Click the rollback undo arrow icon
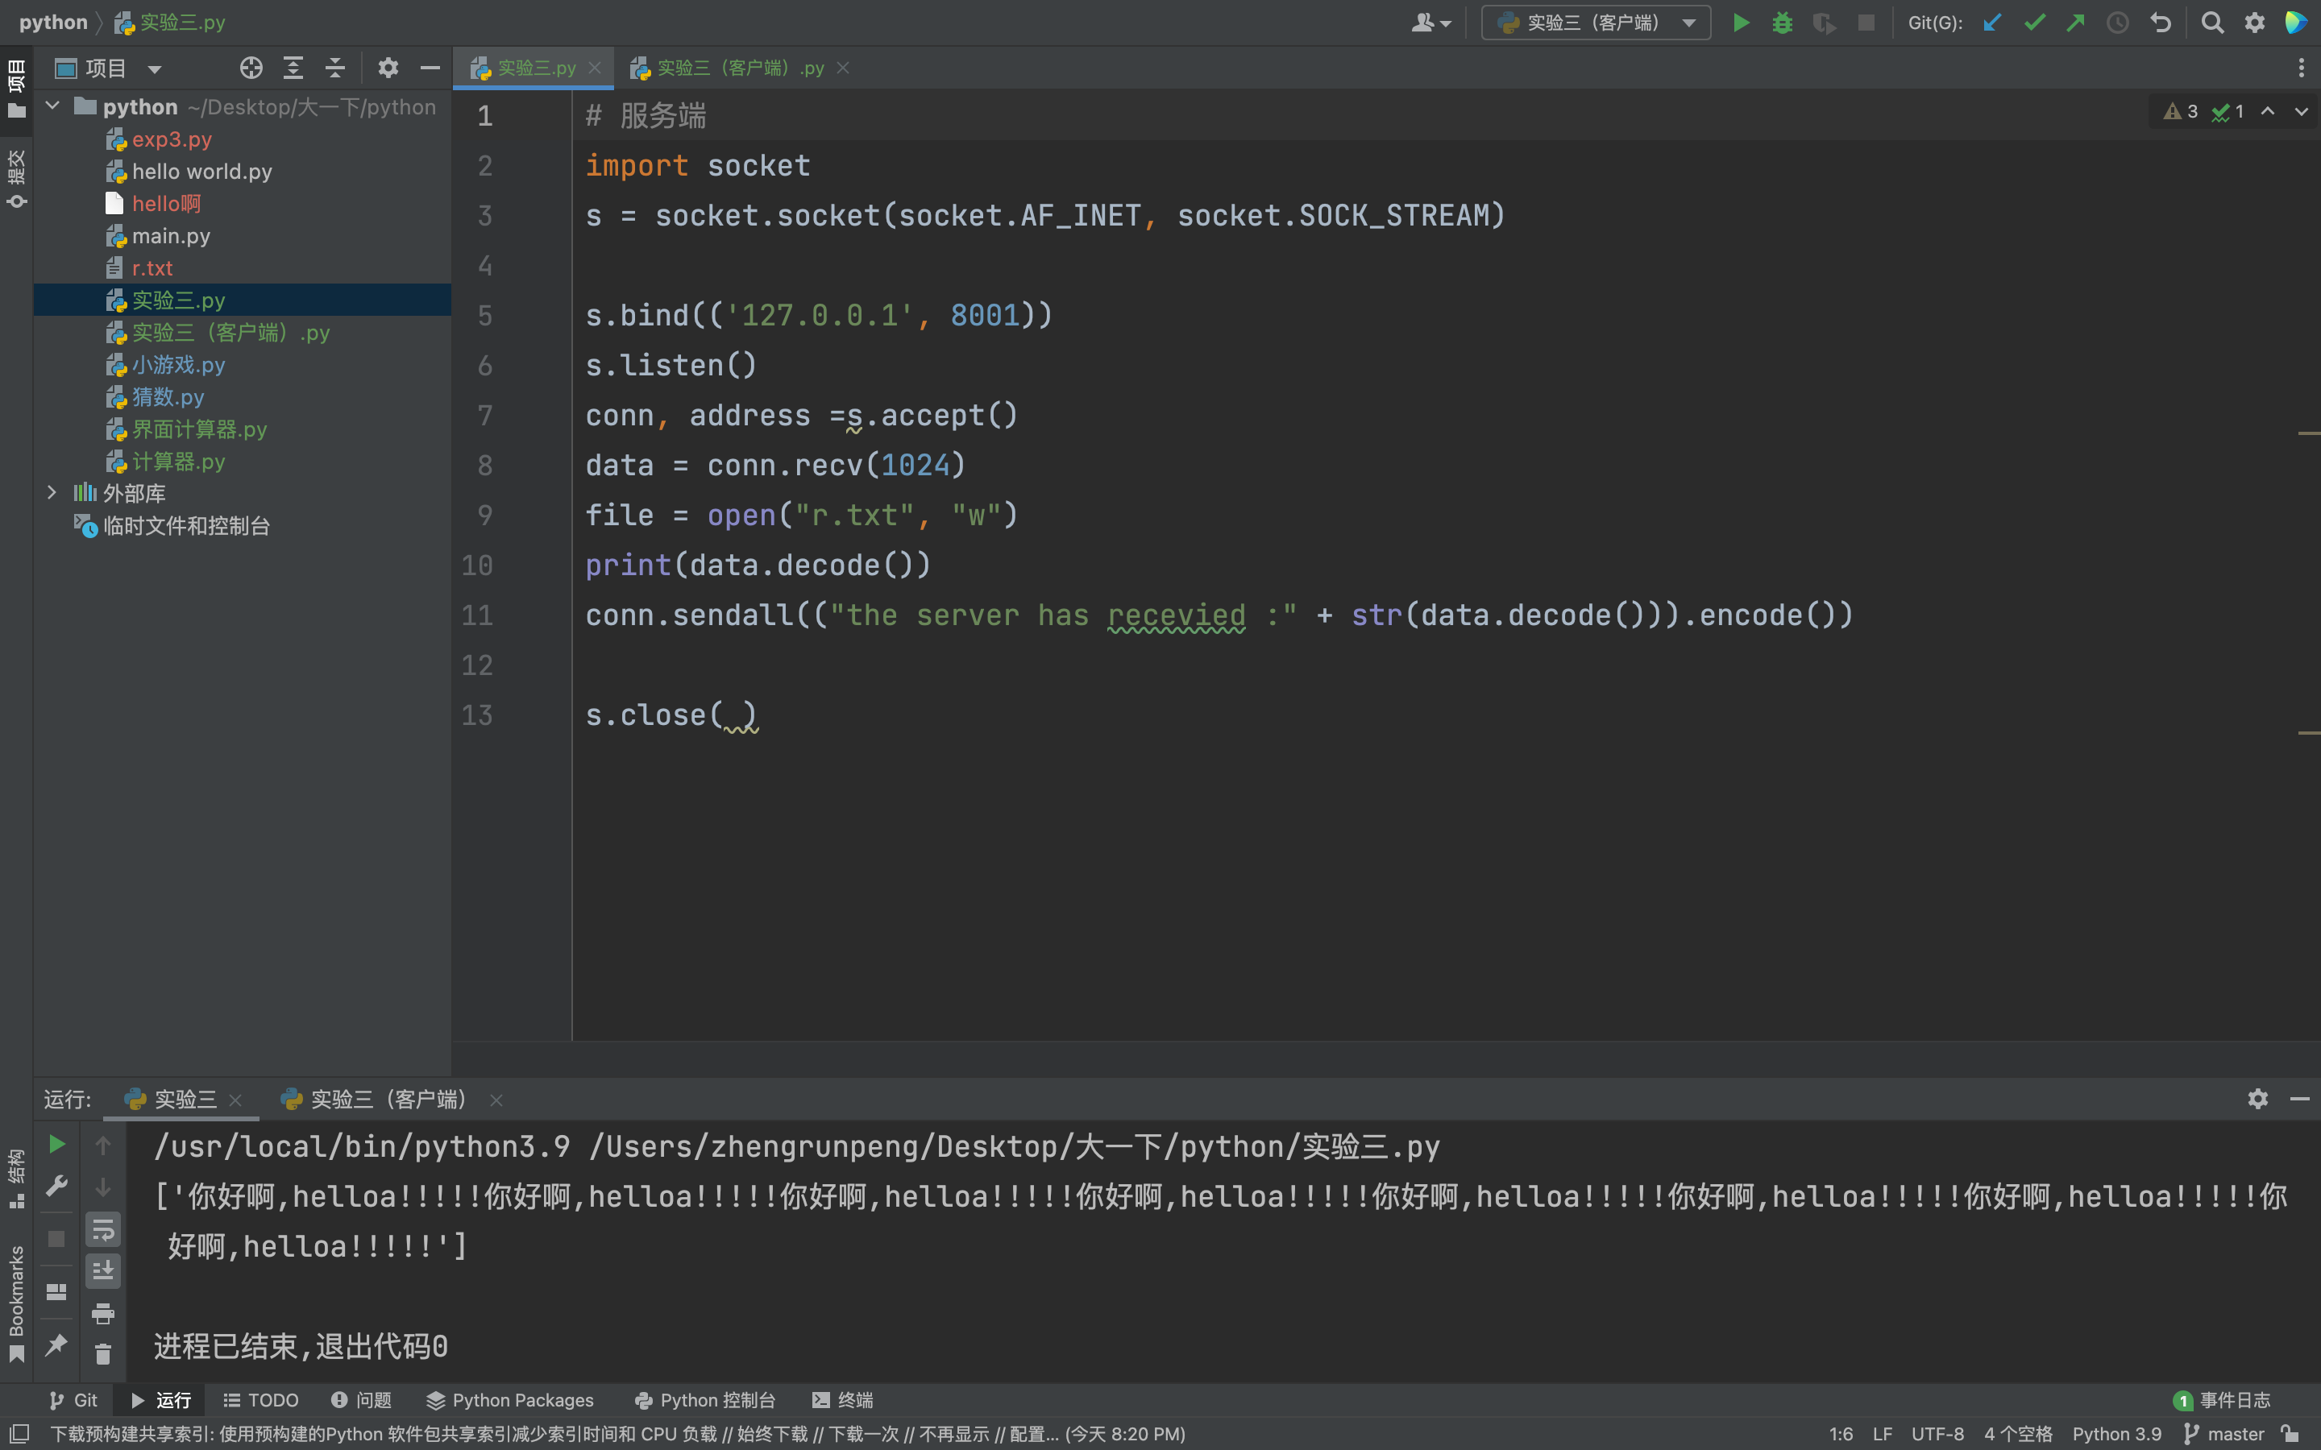Image resolution: width=2321 pixels, height=1450 pixels. coord(2161,23)
